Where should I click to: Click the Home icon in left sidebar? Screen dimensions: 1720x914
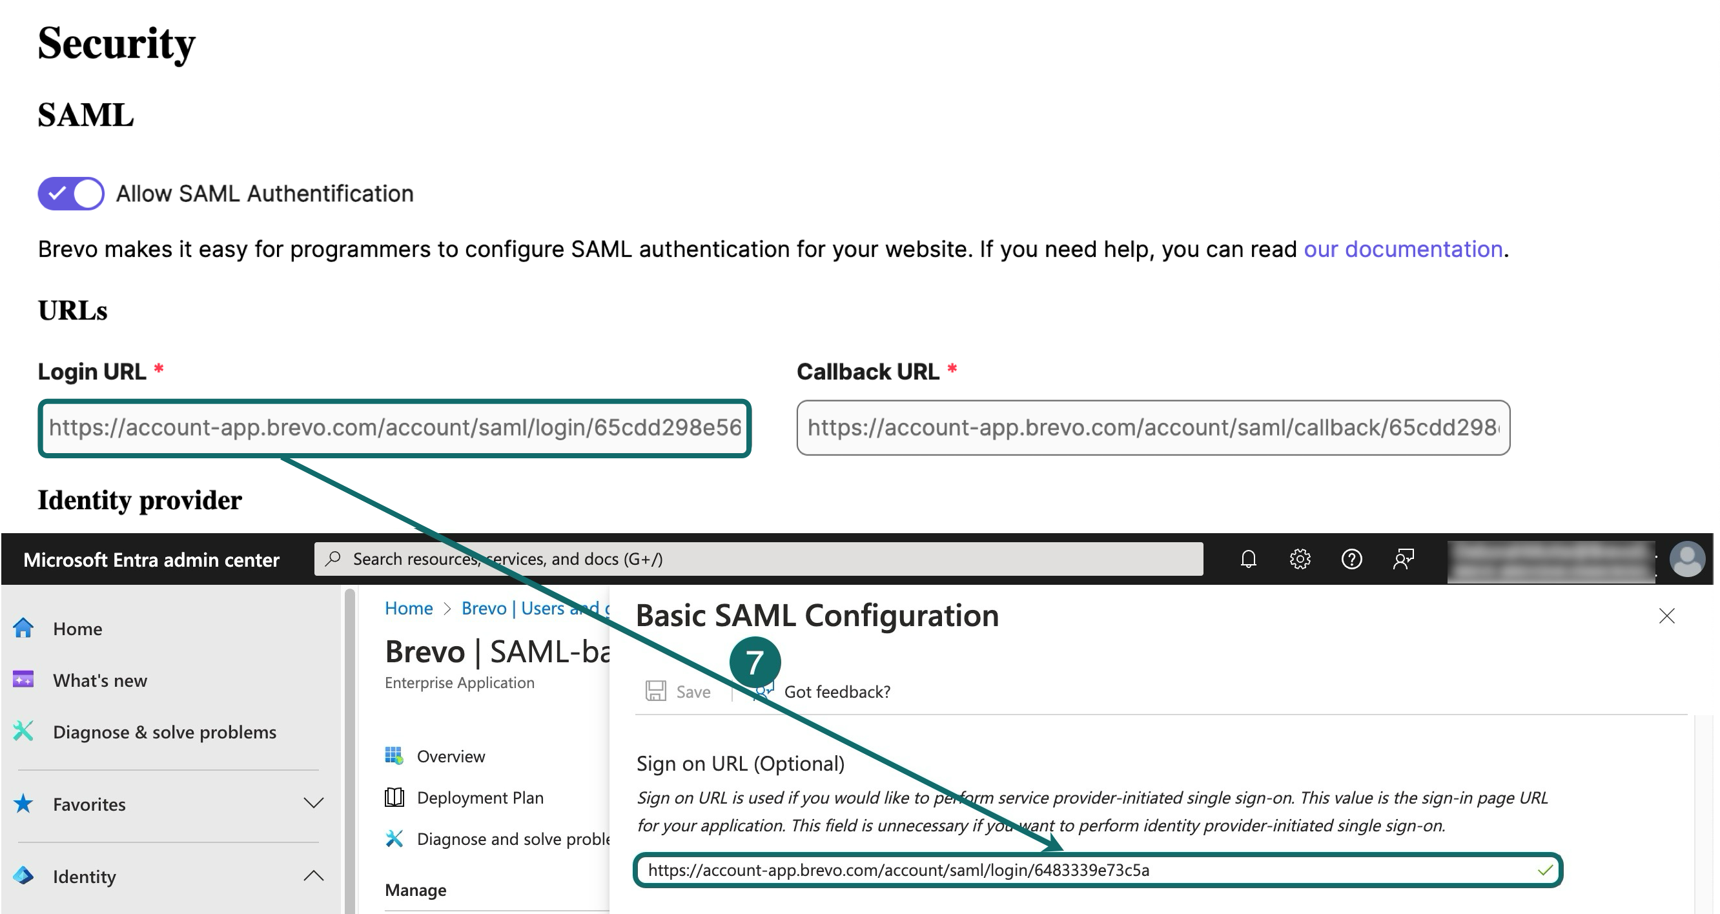[x=24, y=628]
